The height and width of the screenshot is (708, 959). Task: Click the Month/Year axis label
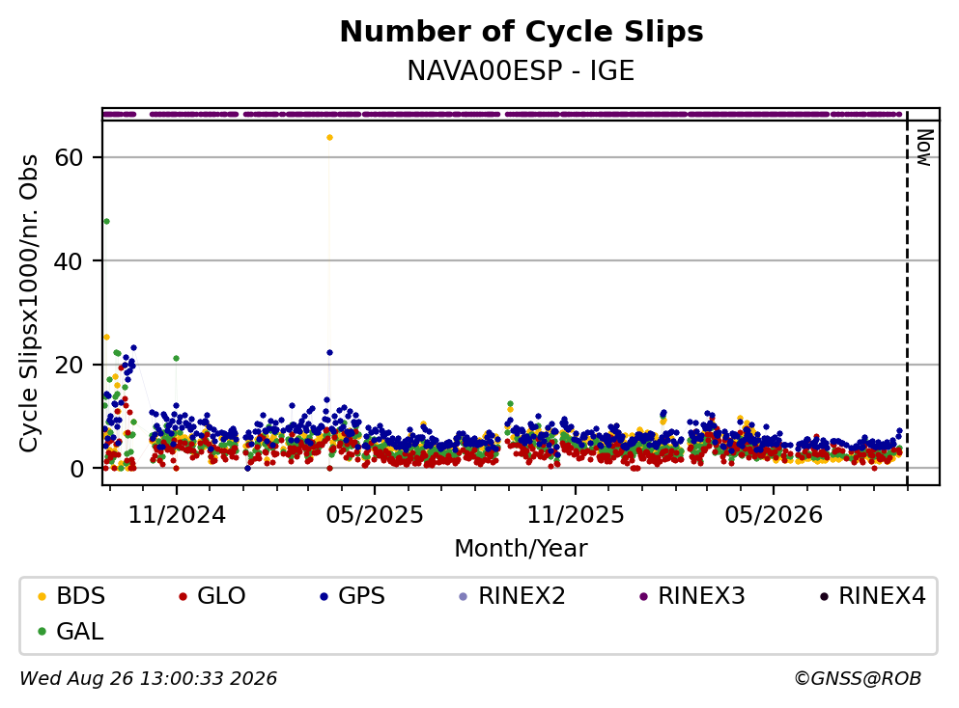521,549
